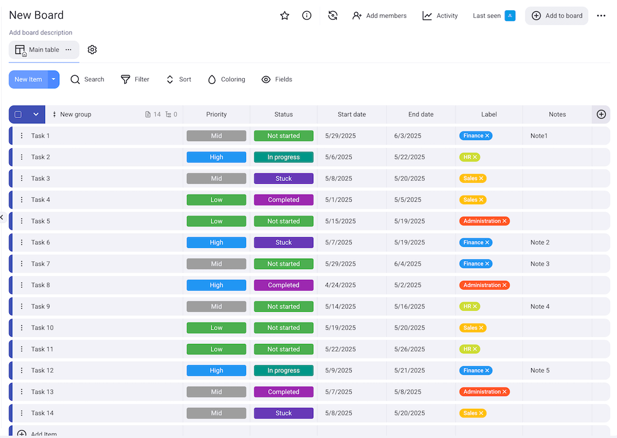617x438 pixels.
Task: Open Sort options
Action: 178,79
